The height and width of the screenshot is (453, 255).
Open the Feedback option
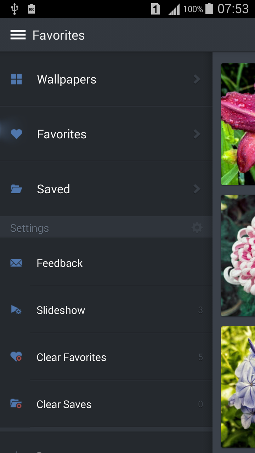coord(59,263)
